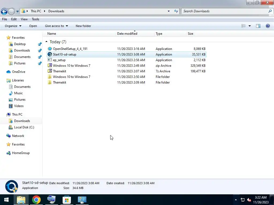Screen dimensions: 274x205
Task: Open the recent locations dropdown arrow
Action: pyautogui.click(x=17, y=11)
